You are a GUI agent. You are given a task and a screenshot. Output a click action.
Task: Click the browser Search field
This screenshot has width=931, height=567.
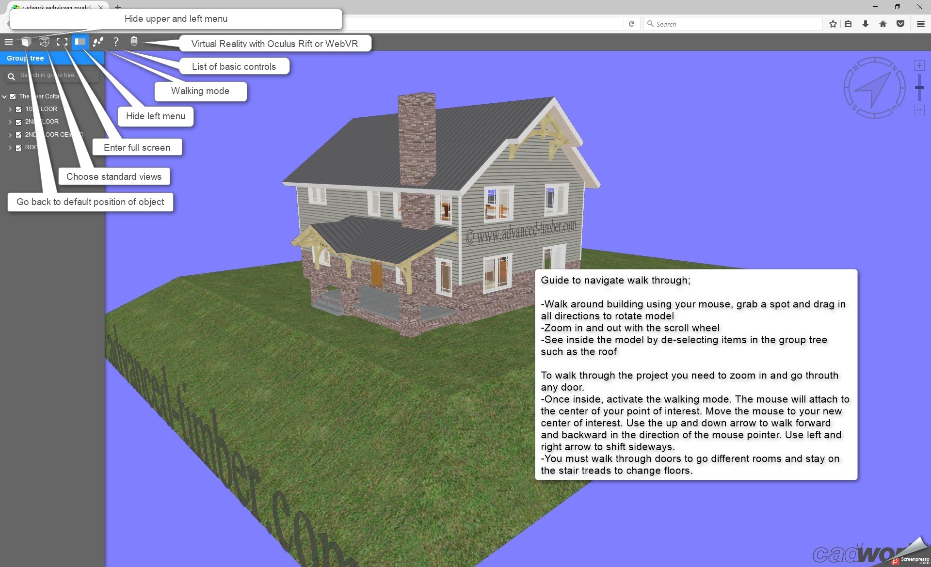coord(733,24)
